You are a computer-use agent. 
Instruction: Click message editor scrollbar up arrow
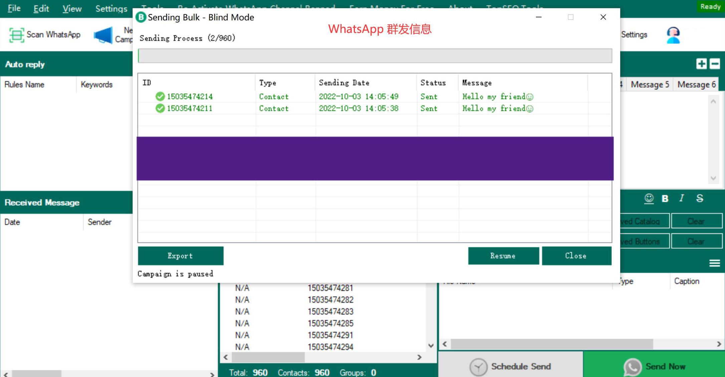tap(713, 101)
